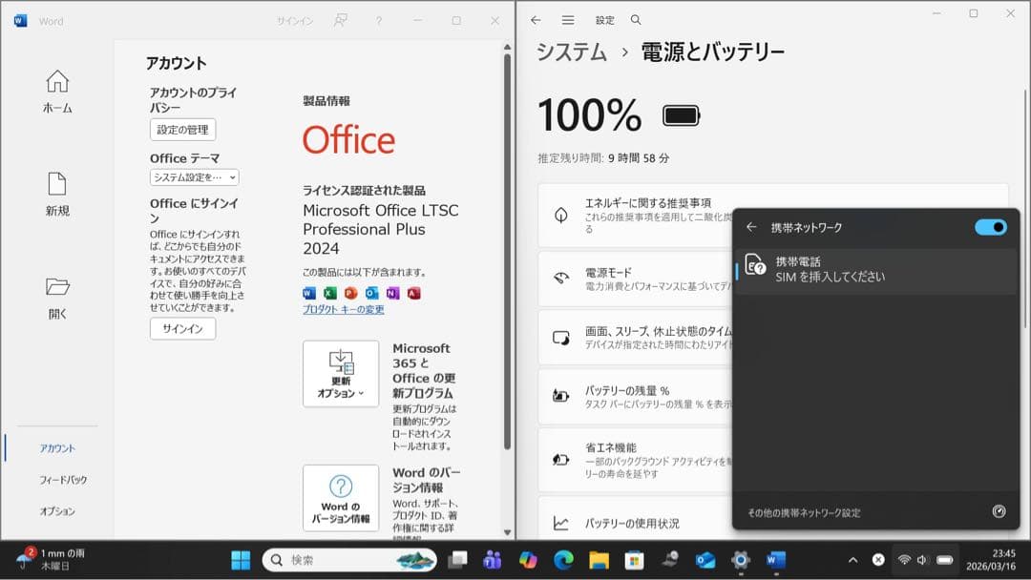Open OneNote from the product icon row

(x=392, y=293)
